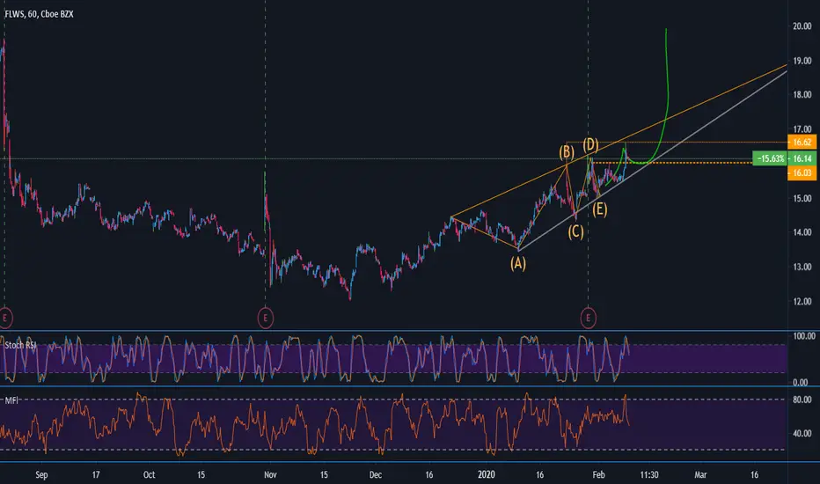Select the (D) wave label
The width and height of the screenshot is (820, 484).
[591, 144]
